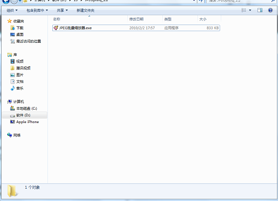Viewport: 278px width, 201px height.
Task: Open the 组织 (Organize) menu
Action: (x=12, y=11)
